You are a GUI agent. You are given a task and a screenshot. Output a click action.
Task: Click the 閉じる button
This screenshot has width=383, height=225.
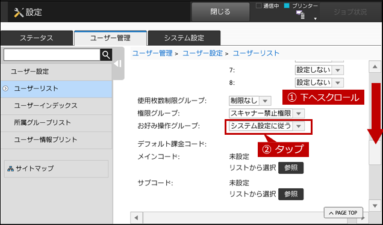220,12
